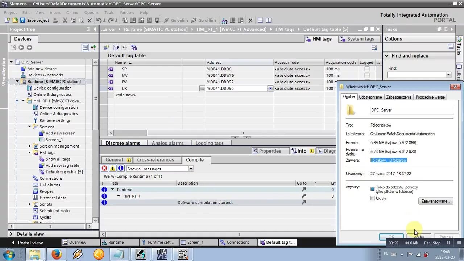This screenshot has width=464, height=261.
Task: Toggle the errors filter in Compile tab
Action: tap(104, 169)
